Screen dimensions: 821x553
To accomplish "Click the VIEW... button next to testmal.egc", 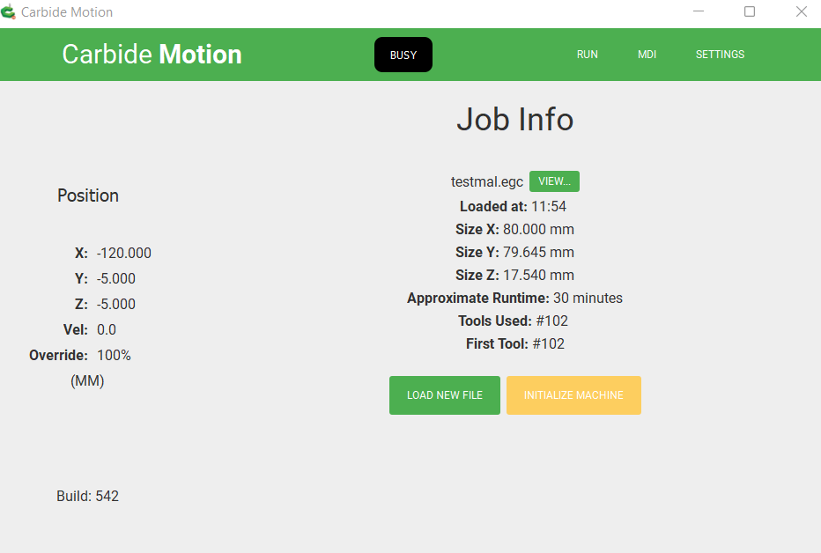I will pyautogui.click(x=554, y=181).
